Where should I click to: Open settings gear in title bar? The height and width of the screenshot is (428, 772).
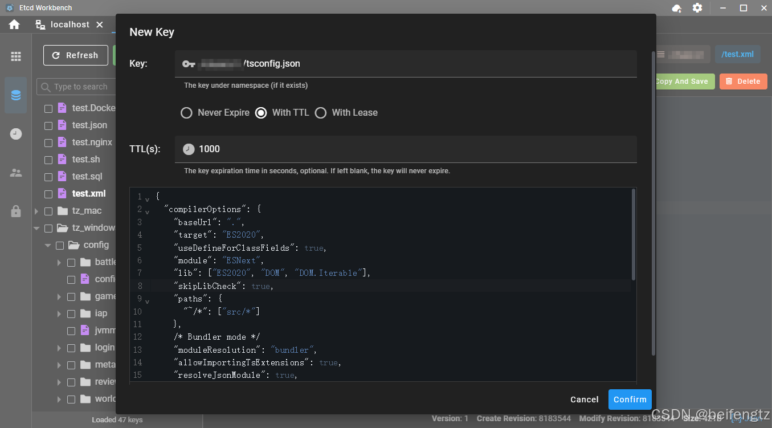coord(697,8)
